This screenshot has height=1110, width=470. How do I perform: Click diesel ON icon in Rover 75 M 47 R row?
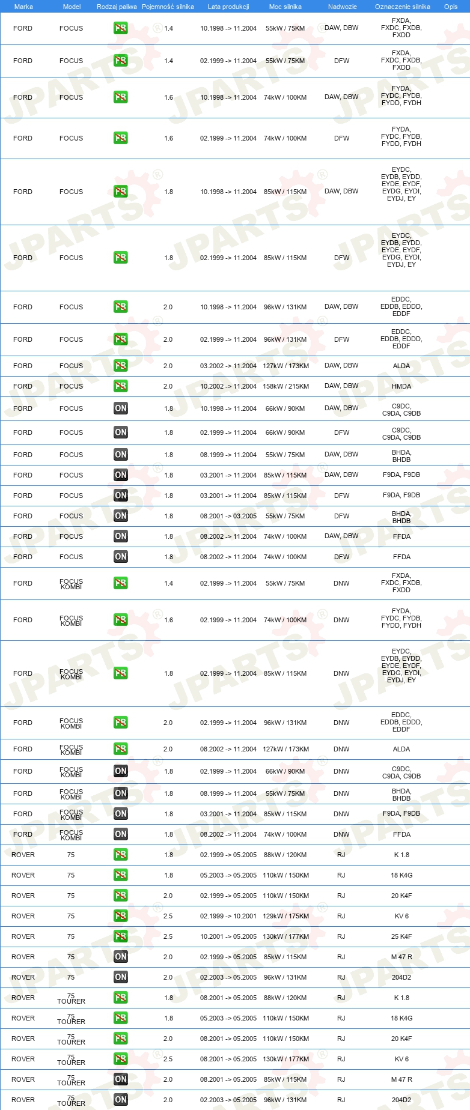(121, 957)
